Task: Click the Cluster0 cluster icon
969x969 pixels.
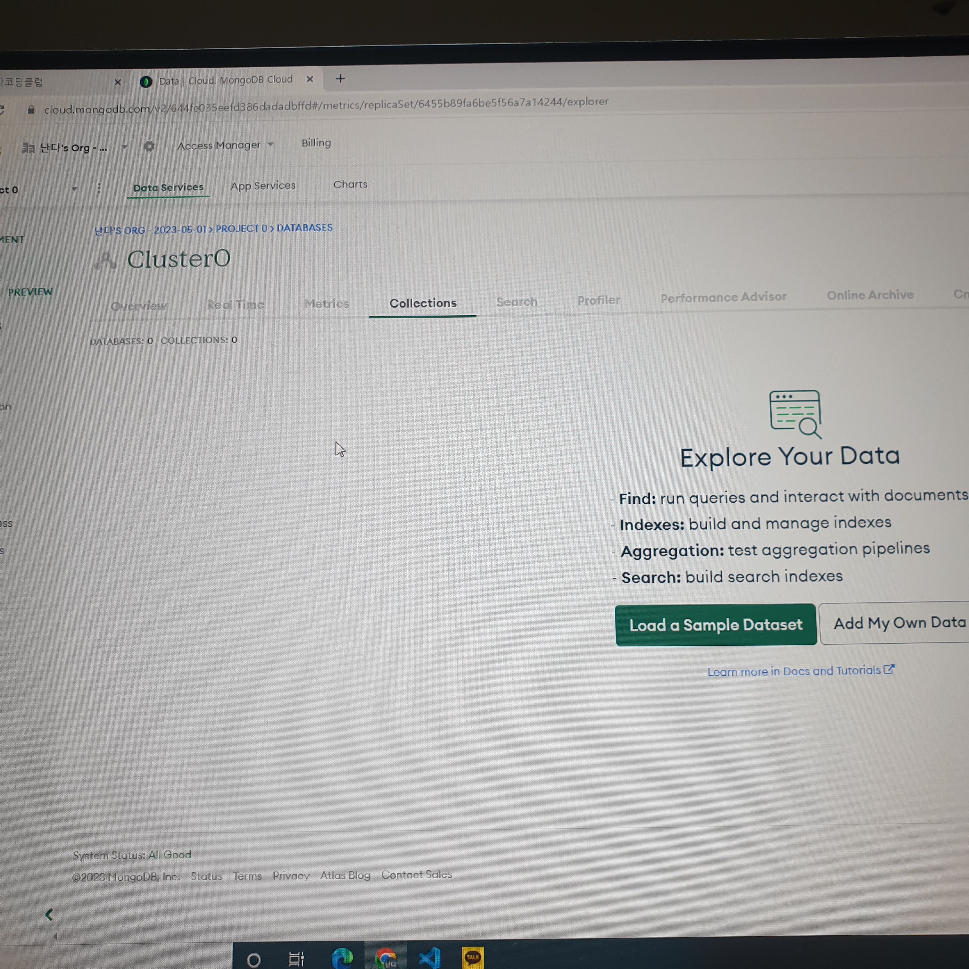Action: click(105, 260)
